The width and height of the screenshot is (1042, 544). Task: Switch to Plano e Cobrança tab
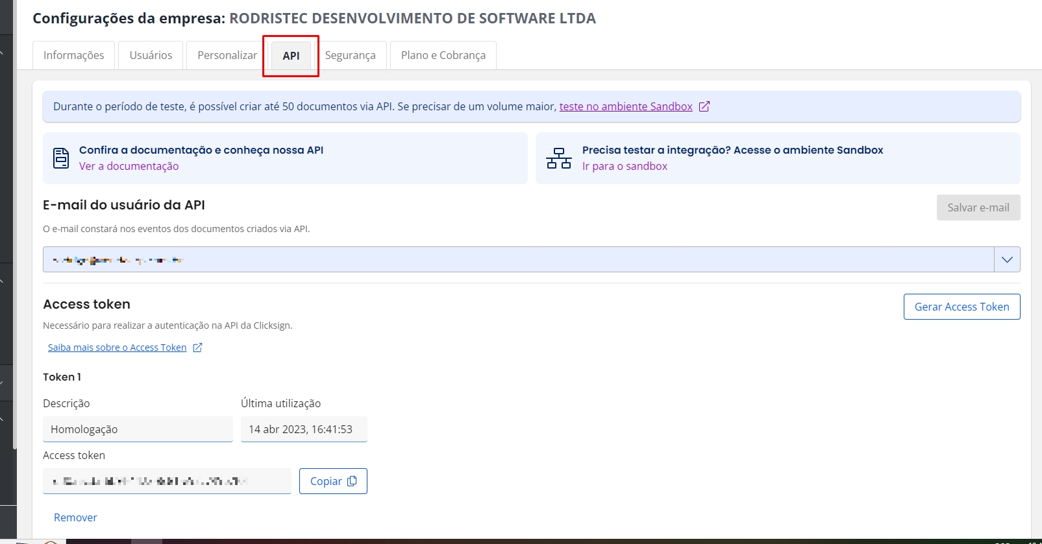click(x=443, y=55)
